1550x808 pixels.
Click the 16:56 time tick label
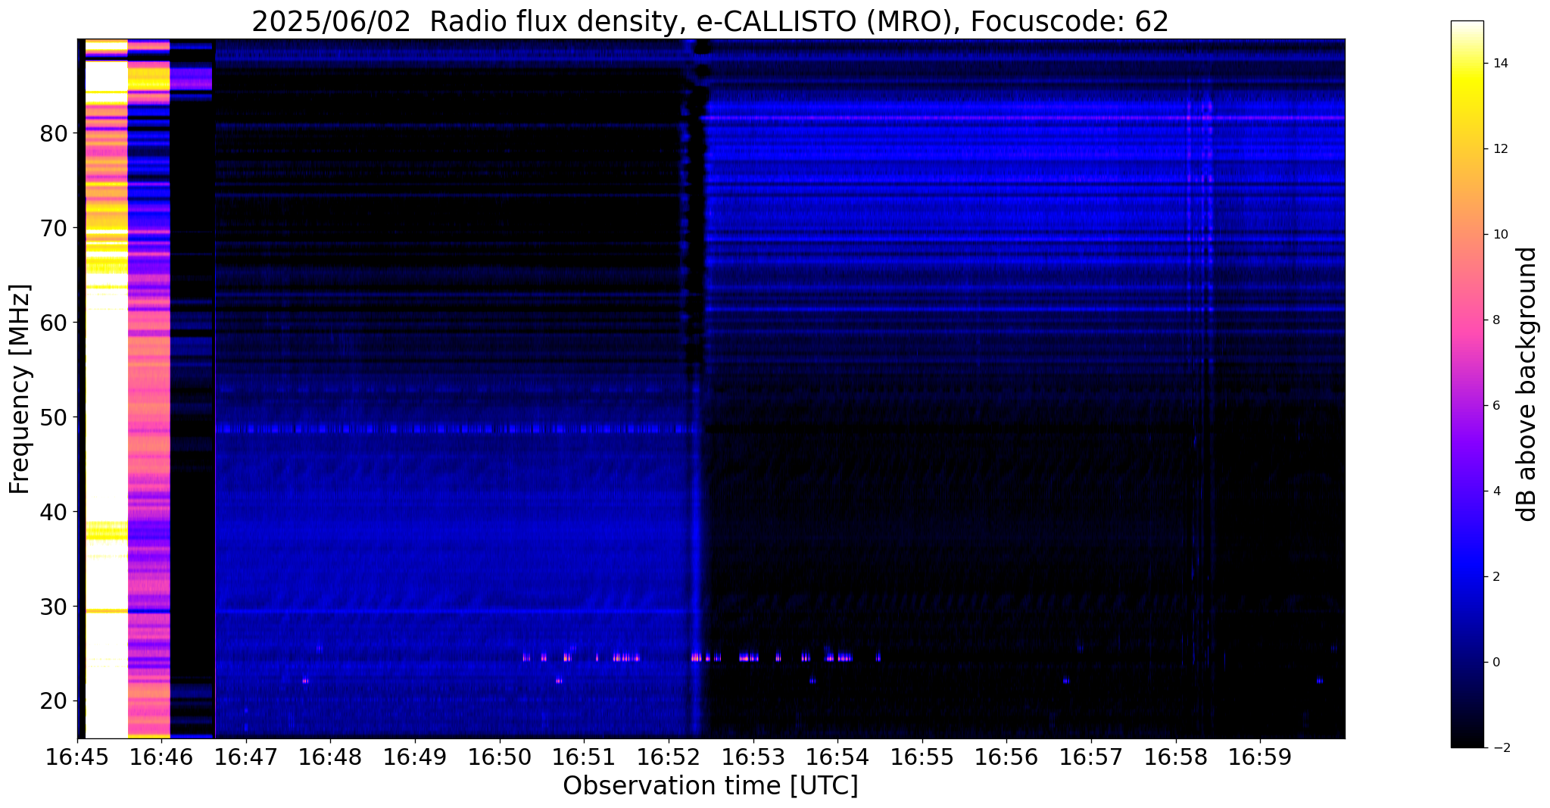tap(1006, 757)
